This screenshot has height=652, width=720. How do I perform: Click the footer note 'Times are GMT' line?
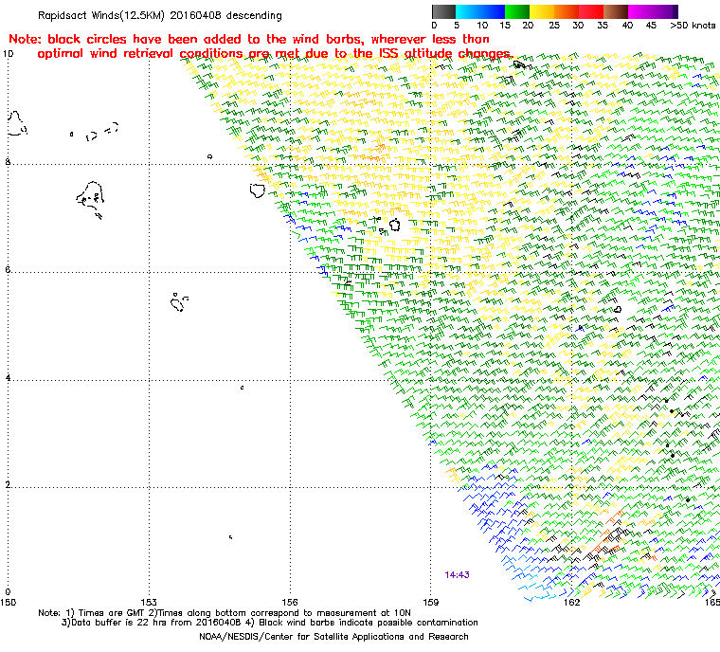[x=225, y=612]
